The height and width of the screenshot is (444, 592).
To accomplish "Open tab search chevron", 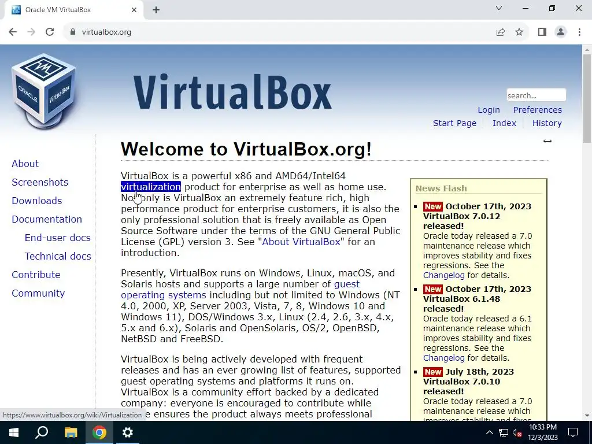I will coord(499,8).
